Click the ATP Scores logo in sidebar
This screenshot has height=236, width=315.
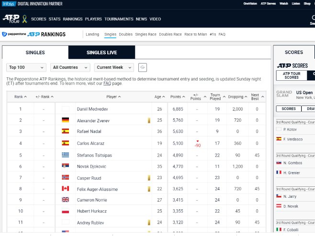292,65
